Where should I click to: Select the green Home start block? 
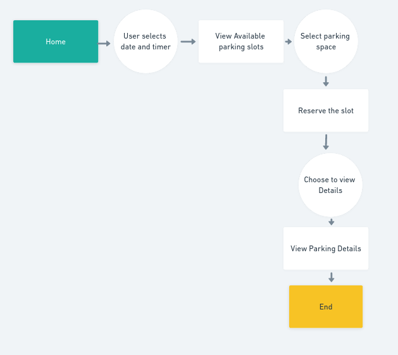[x=56, y=41]
